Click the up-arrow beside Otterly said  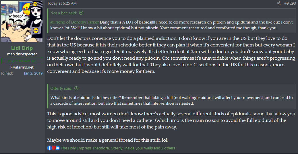click(76, 88)
